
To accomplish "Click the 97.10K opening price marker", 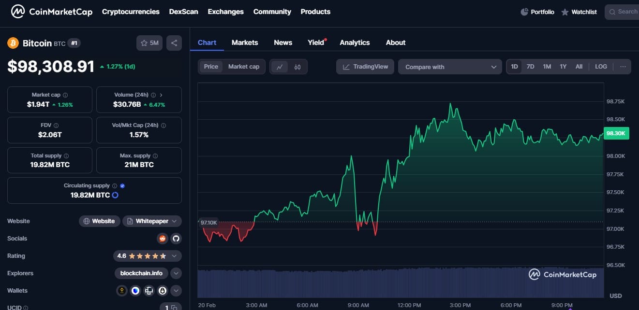I will click(209, 223).
